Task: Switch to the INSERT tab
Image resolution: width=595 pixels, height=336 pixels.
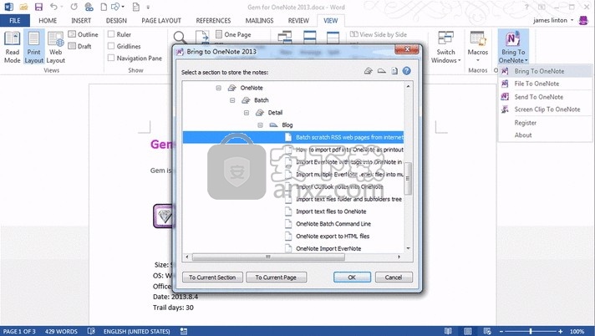Action: pos(81,21)
